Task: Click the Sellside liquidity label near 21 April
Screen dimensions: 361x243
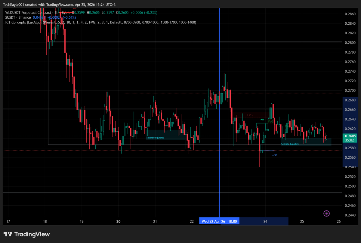Action: point(155,138)
